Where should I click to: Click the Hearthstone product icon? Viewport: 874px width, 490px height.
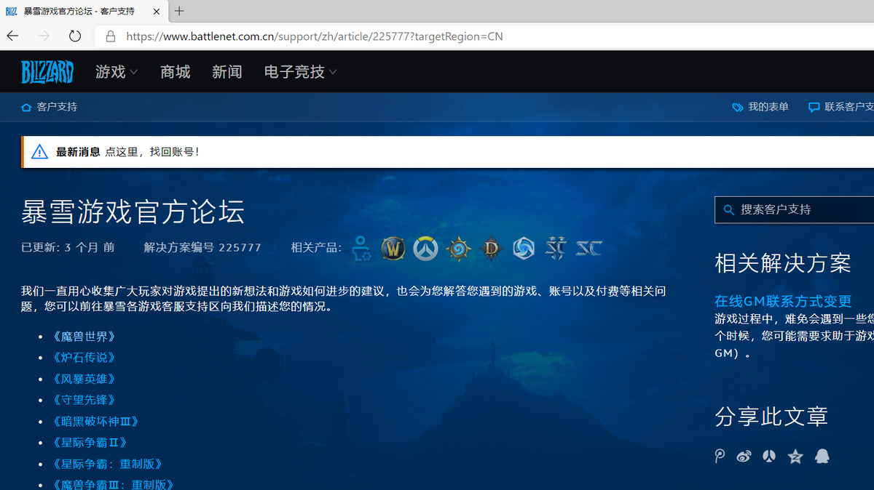[x=458, y=249]
